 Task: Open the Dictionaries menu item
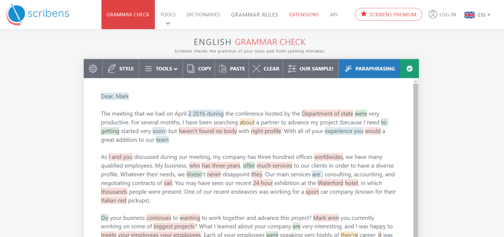coord(203,15)
